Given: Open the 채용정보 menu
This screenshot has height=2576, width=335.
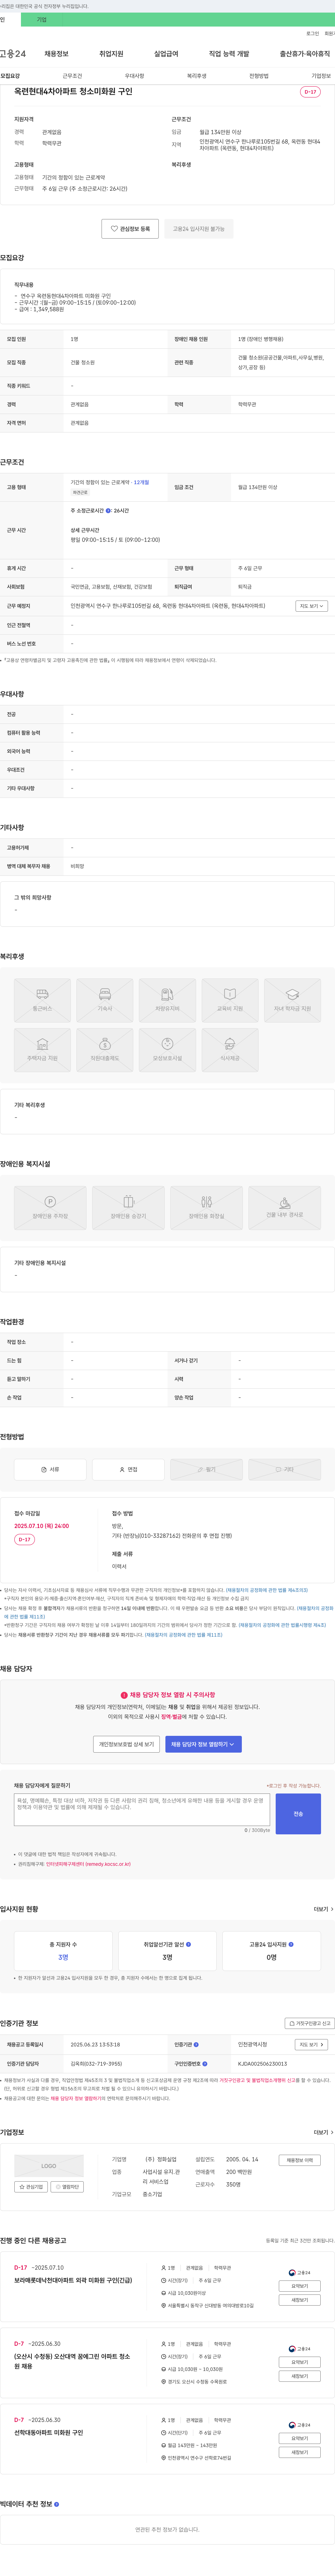Looking at the screenshot, I should [x=56, y=54].
